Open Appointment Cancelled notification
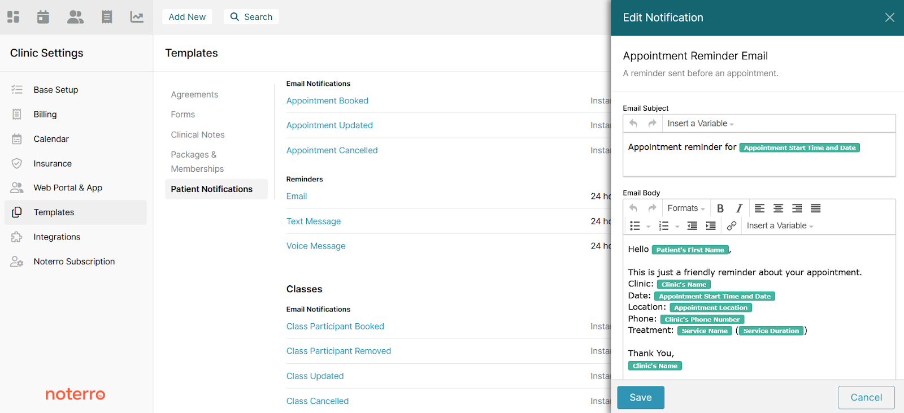The width and height of the screenshot is (904, 413). (x=332, y=150)
